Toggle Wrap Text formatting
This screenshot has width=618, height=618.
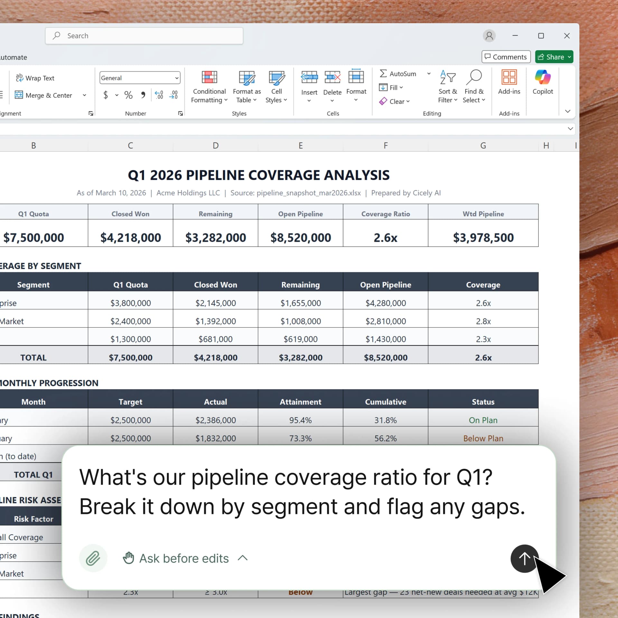35,78
